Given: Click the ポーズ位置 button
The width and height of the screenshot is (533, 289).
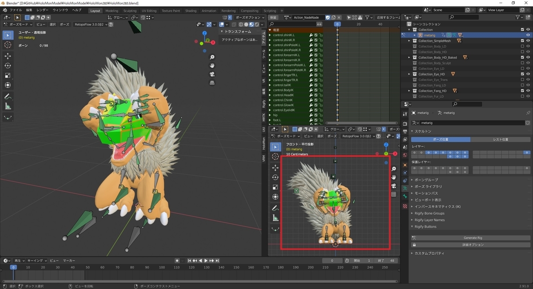Looking at the screenshot, I should [x=441, y=139].
